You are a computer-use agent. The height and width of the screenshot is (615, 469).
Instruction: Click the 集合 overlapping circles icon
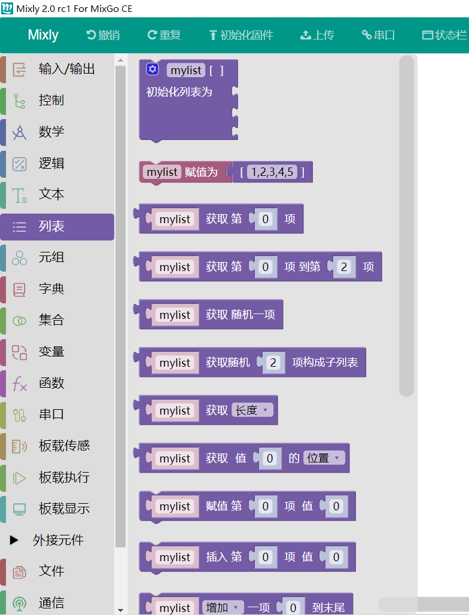click(x=19, y=321)
